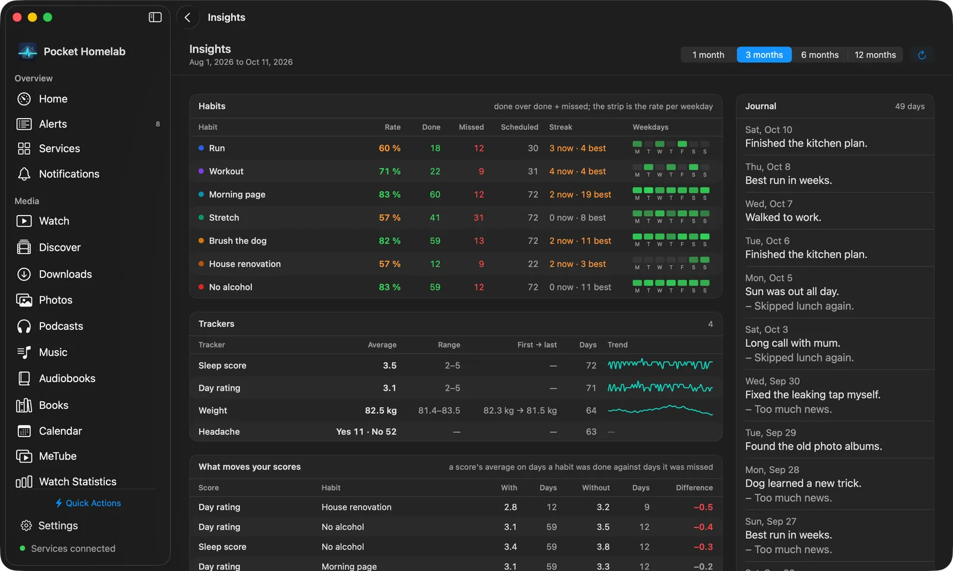Select the Stretch habit row
This screenshot has width=953, height=571.
click(456, 218)
